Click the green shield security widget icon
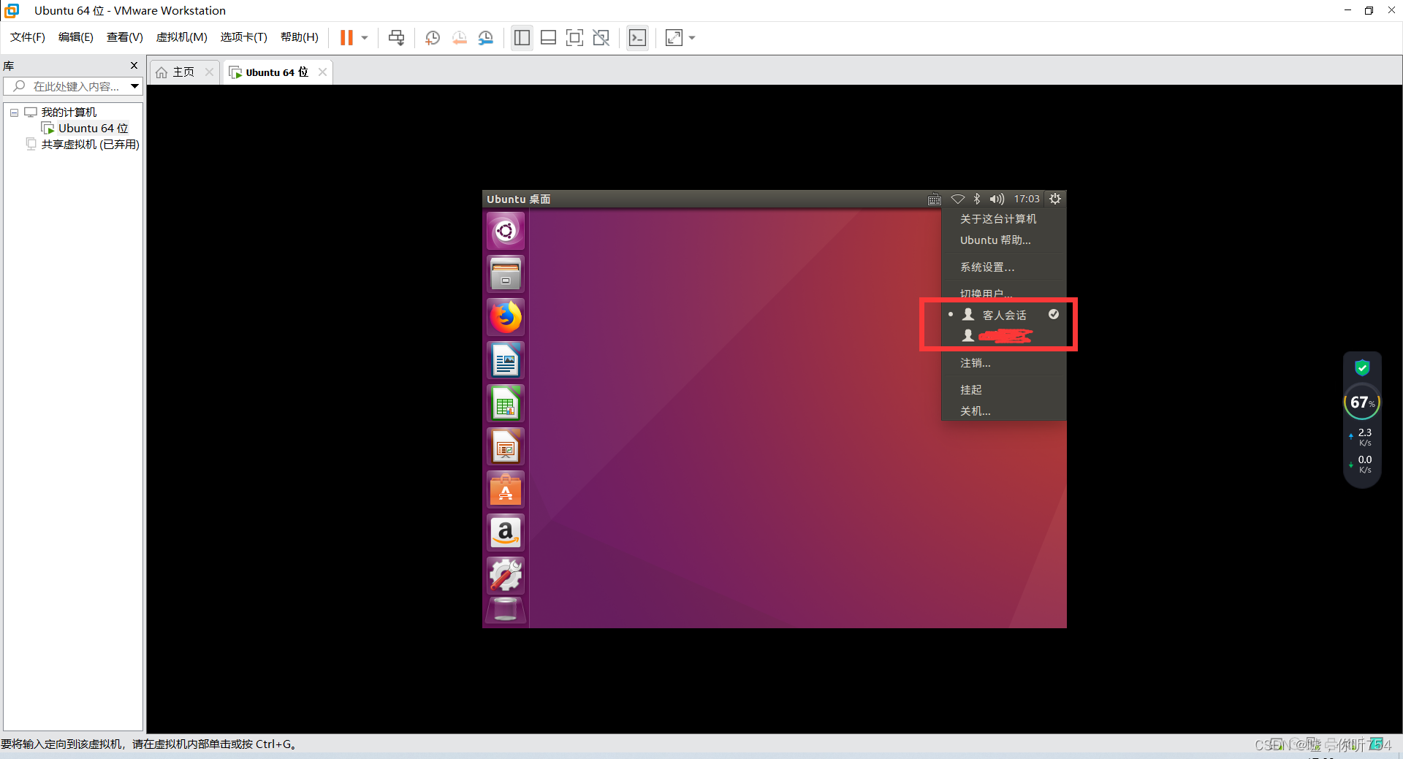Screen dimensions: 1403x759 1362,367
